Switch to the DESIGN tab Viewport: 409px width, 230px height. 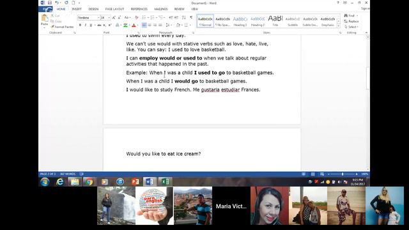click(x=93, y=9)
